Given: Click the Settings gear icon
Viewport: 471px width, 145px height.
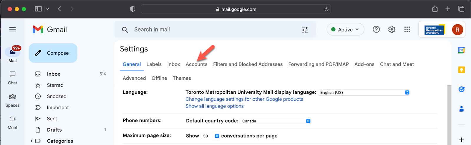Looking at the screenshot, I should [392, 29].
